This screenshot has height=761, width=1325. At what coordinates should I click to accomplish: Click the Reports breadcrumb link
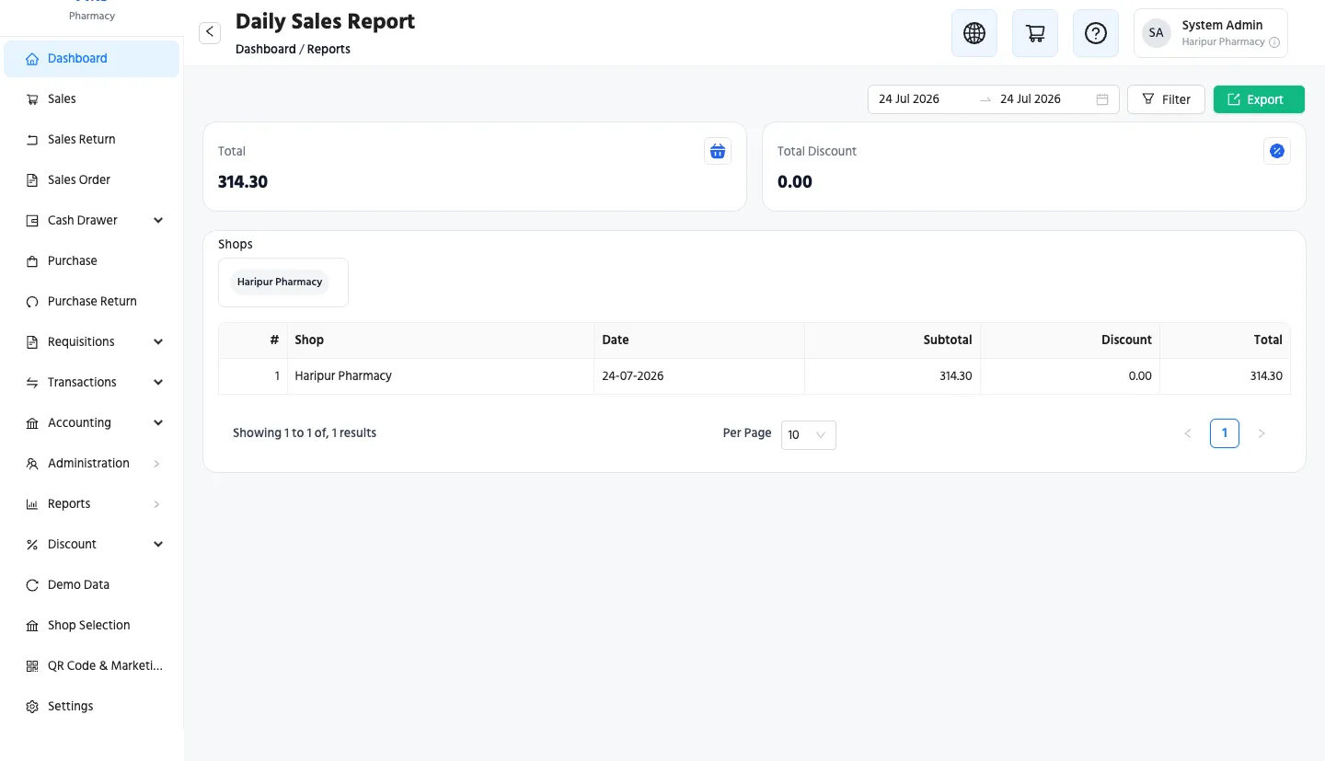click(328, 49)
